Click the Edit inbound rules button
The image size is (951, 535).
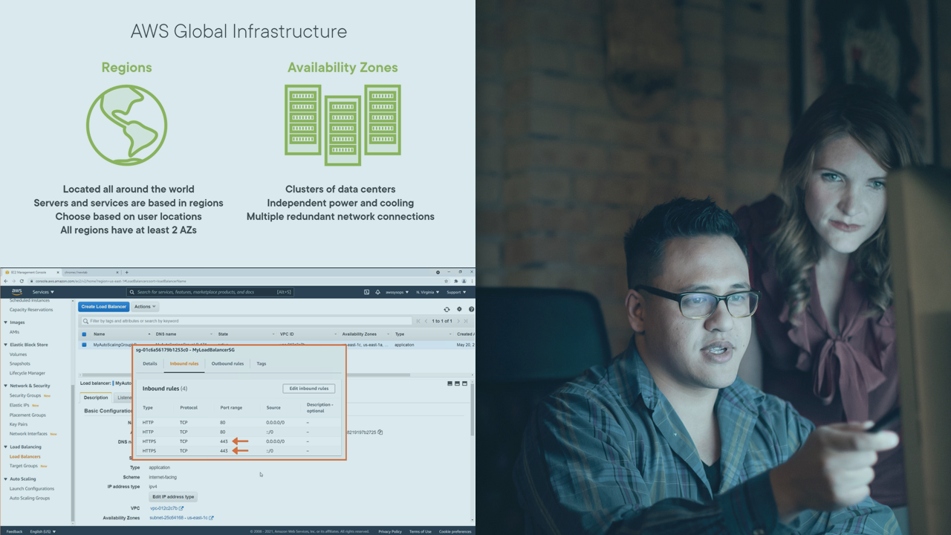tap(308, 389)
